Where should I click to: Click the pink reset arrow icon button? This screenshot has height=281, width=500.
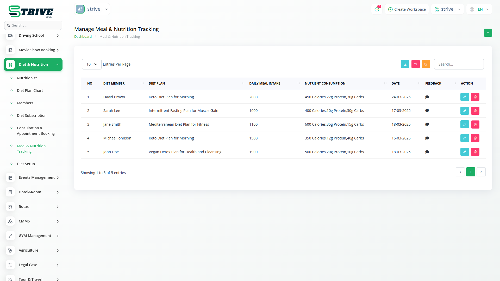415,64
